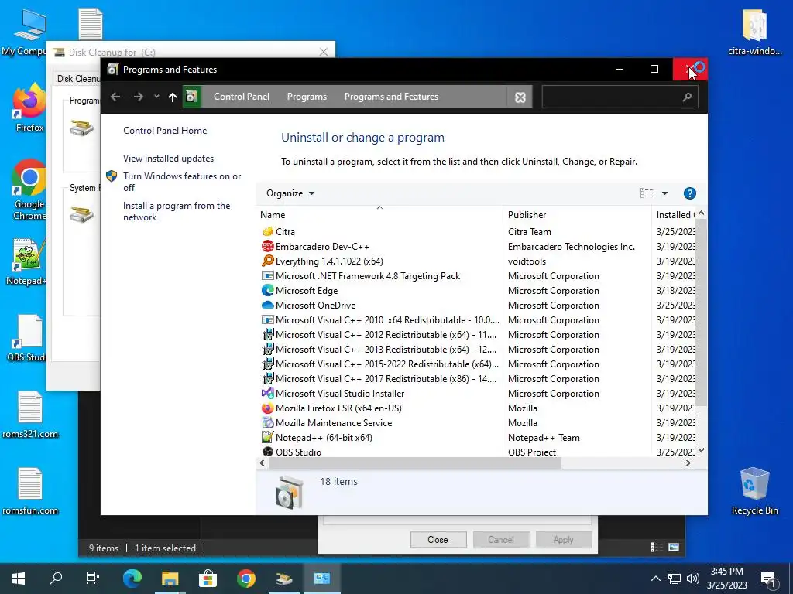
Task: Click the Back arrow in Programs and Features
Action: [115, 97]
